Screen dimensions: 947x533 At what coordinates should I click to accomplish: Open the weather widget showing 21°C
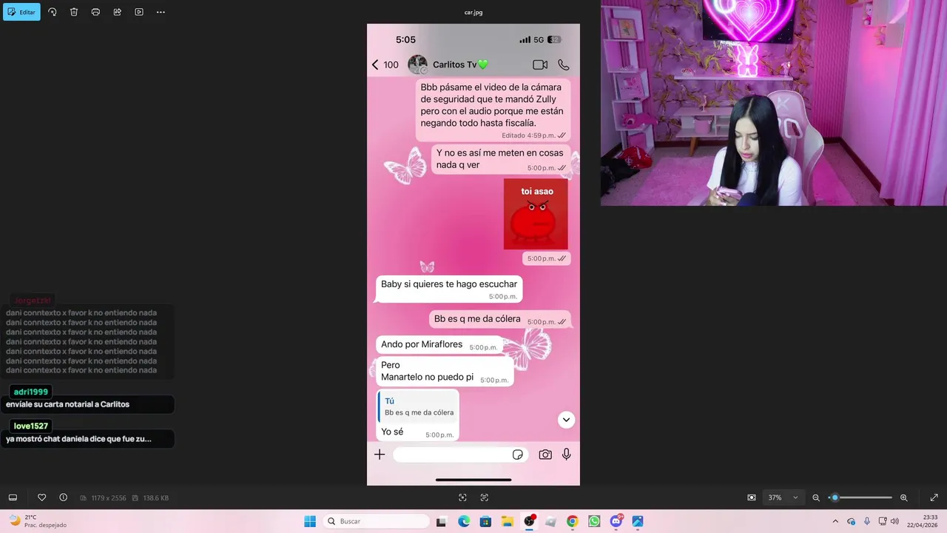(37, 521)
